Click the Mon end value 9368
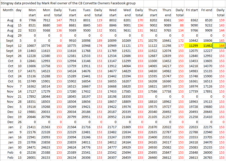 45,30
